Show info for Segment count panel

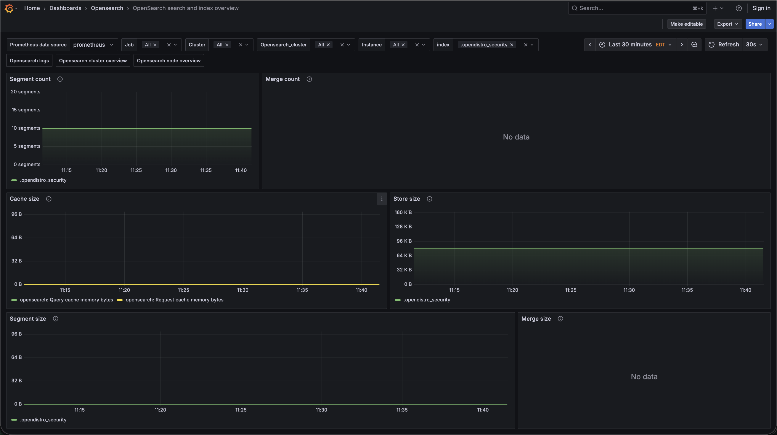60,79
